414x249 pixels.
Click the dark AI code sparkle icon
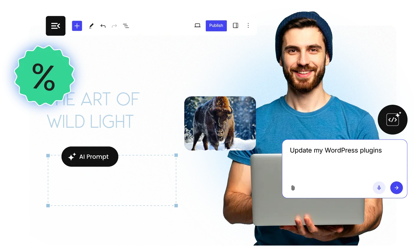click(392, 119)
